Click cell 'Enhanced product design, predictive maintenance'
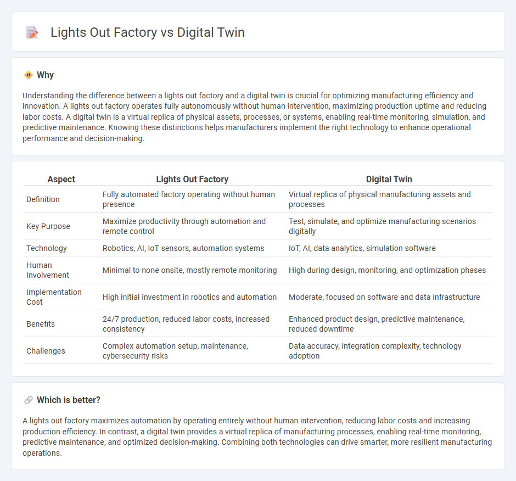This screenshot has height=481, width=516. [389, 324]
